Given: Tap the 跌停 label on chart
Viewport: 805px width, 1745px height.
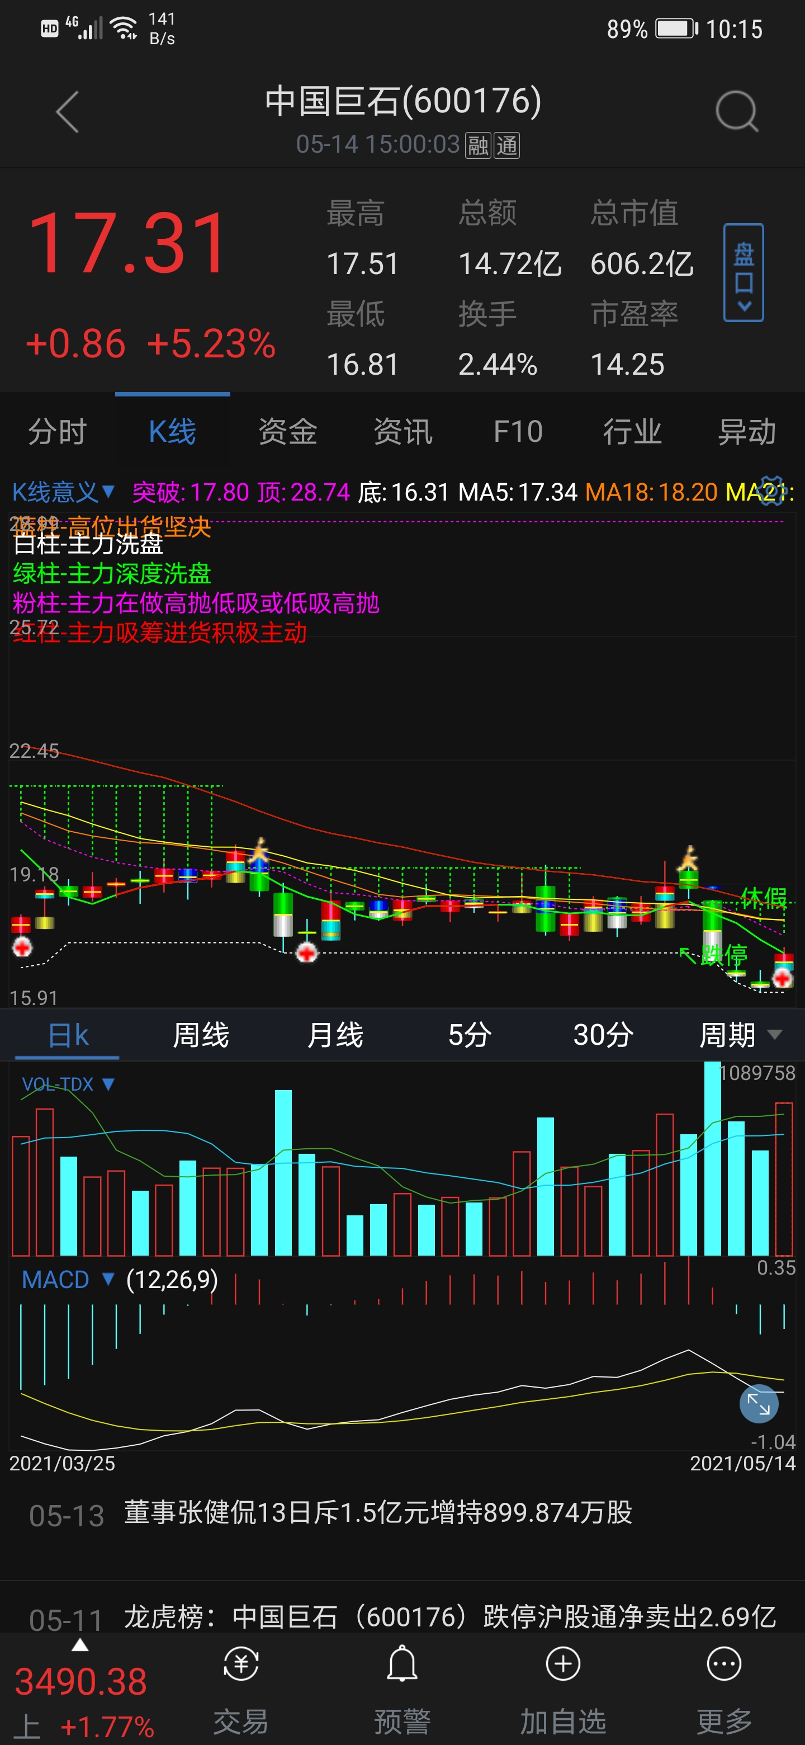Looking at the screenshot, I should (x=724, y=955).
